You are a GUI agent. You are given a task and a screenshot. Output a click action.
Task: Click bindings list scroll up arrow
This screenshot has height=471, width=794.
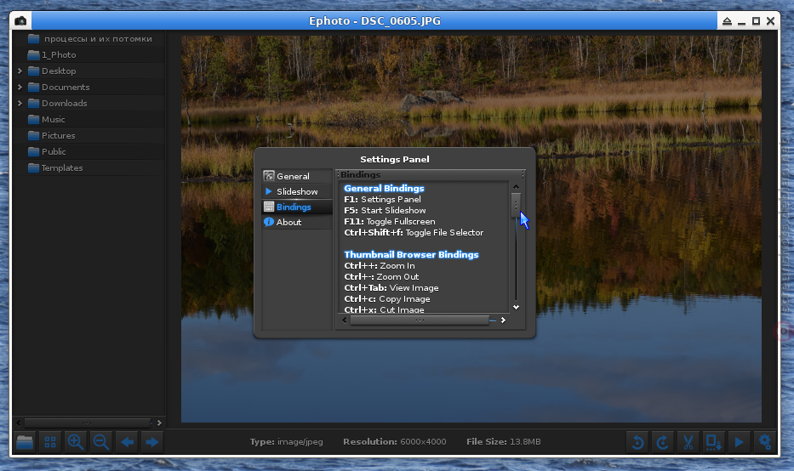tap(516, 187)
